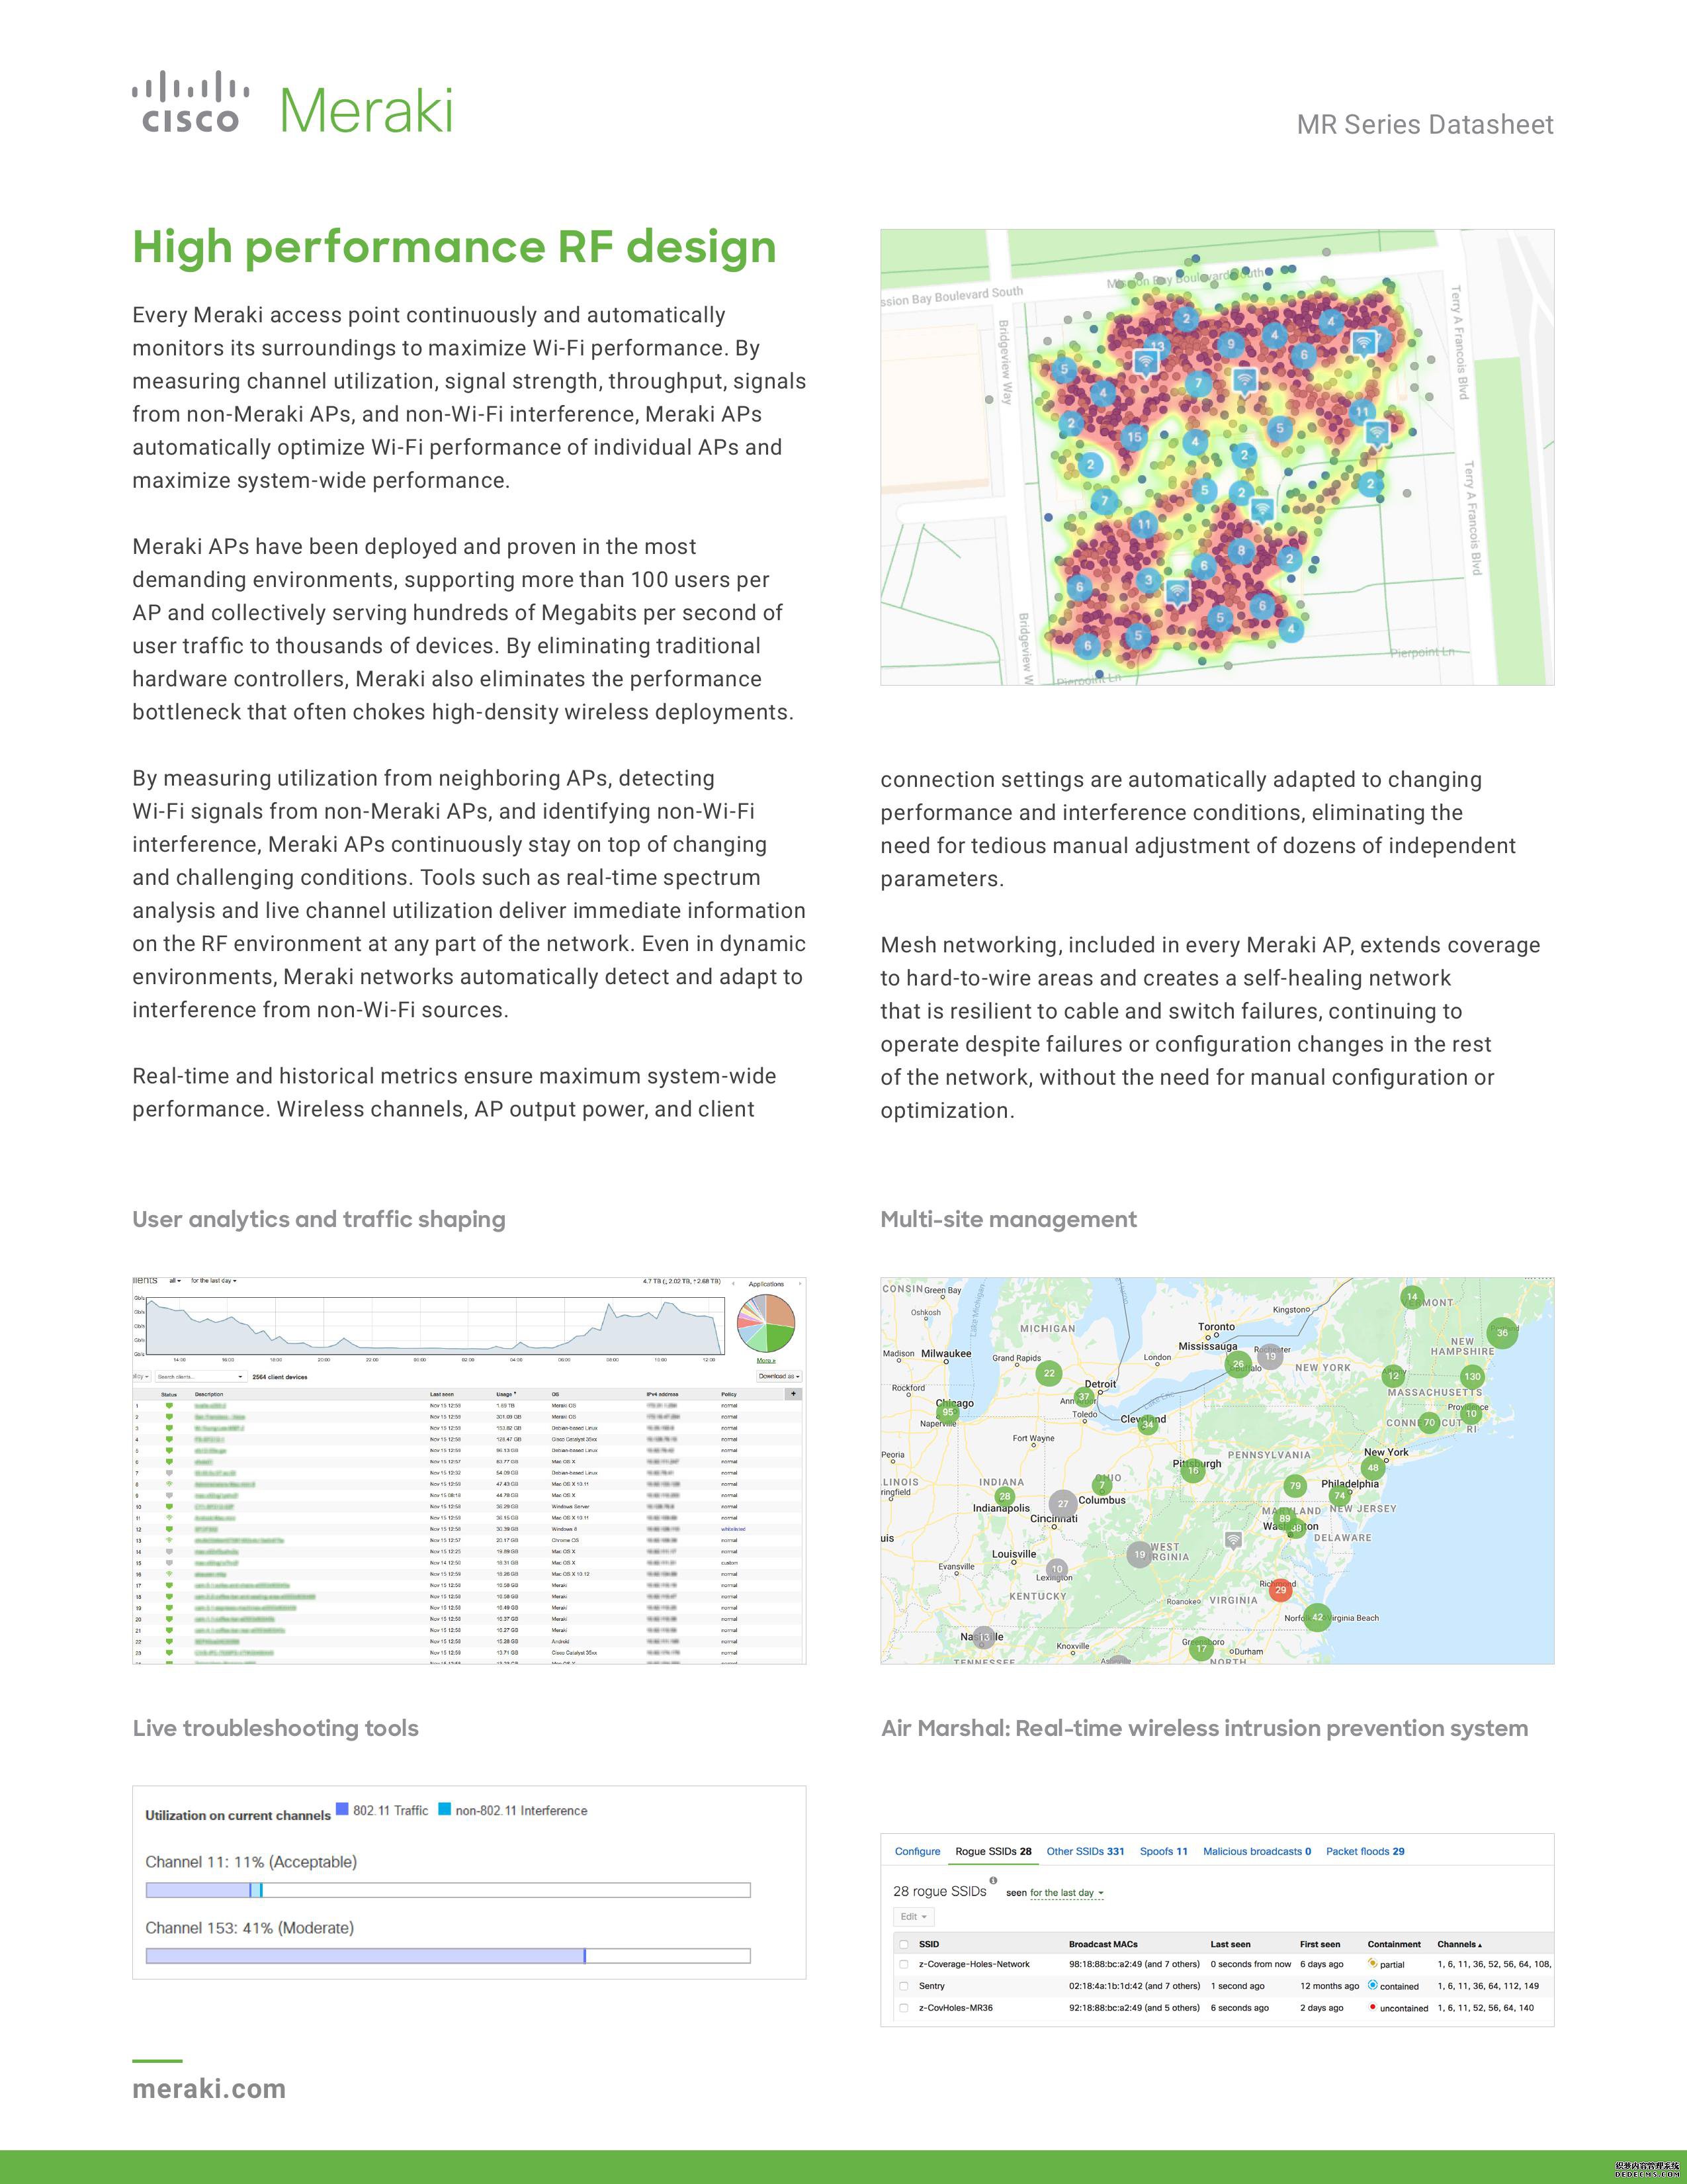This screenshot has height=2184, width=1687.
Task: Click the red Richmond cluster marker labeled 29
Action: pyautogui.click(x=1280, y=1590)
